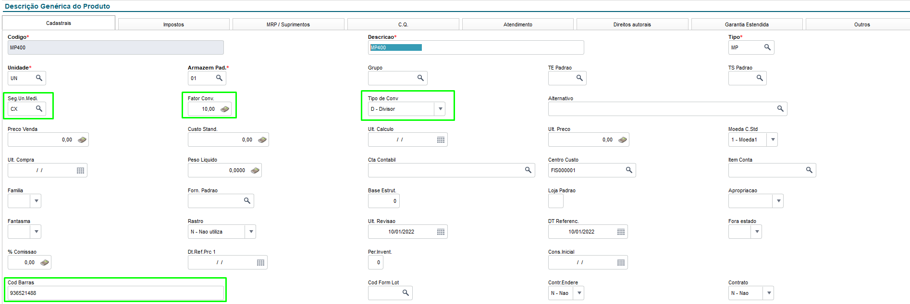Click the Armazem Pad. search icon

[x=219, y=78]
